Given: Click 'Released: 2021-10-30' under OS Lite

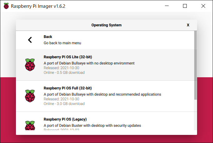Looking at the screenshot, I should coord(62,68).
